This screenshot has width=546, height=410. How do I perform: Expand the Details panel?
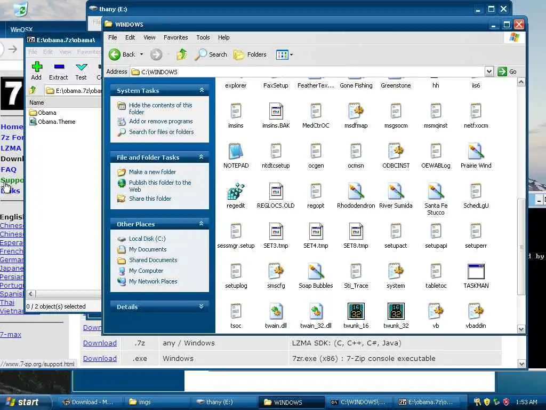(x=201, y=306)
